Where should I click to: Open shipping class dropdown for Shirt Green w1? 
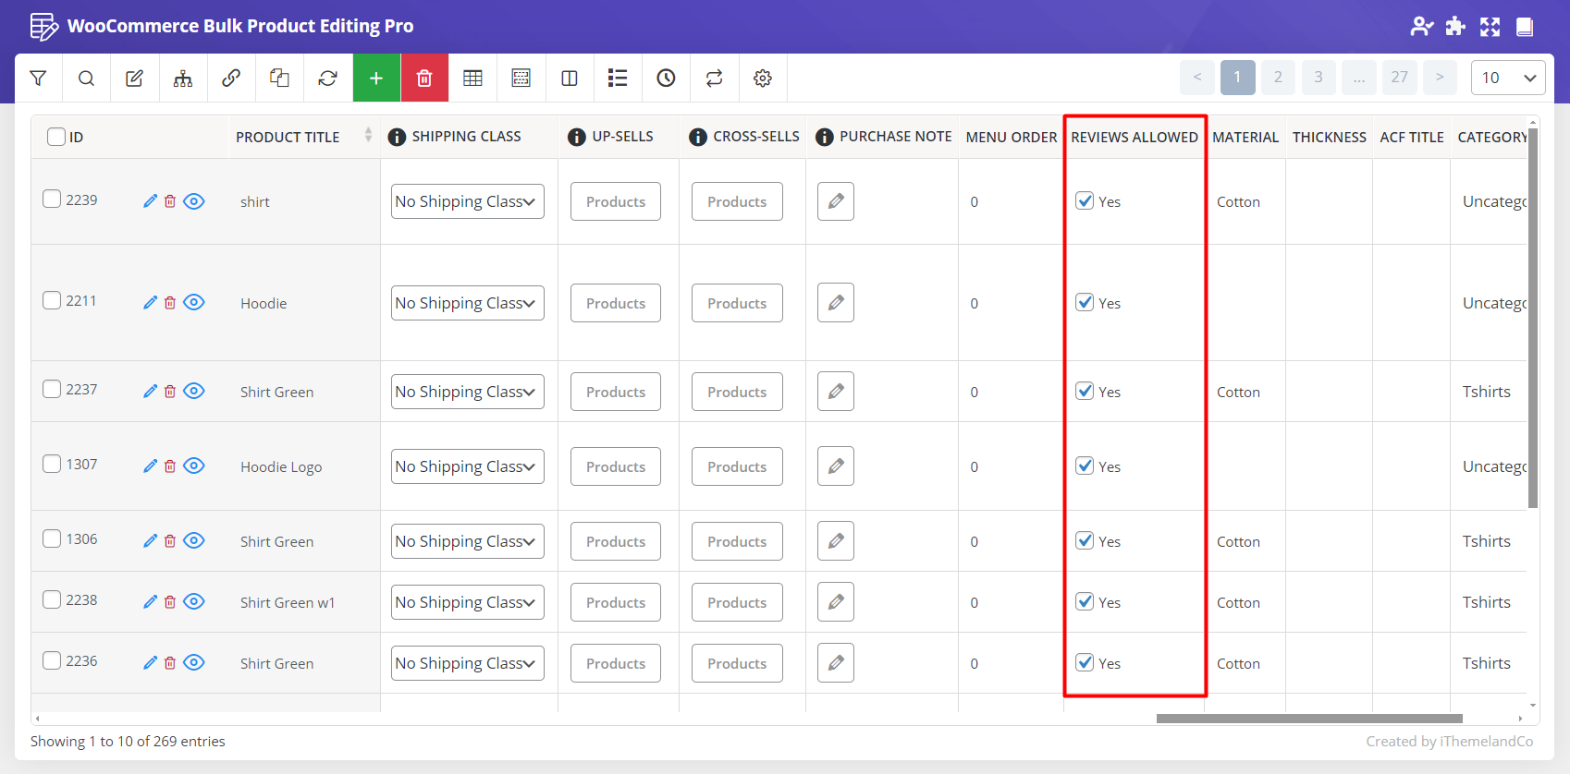coord(467,602)
